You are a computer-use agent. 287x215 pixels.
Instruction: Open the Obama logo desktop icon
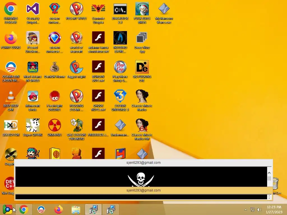click(x=11, y=67)
